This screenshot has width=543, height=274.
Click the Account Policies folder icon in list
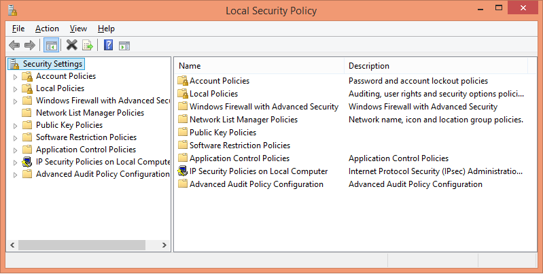(183, 81)
